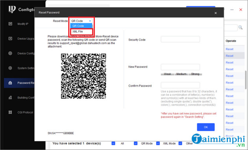Choose QR Code option in dropdown list
This screenshot has width=248, height=150.
pyautogui.click(x=81, y=26)
